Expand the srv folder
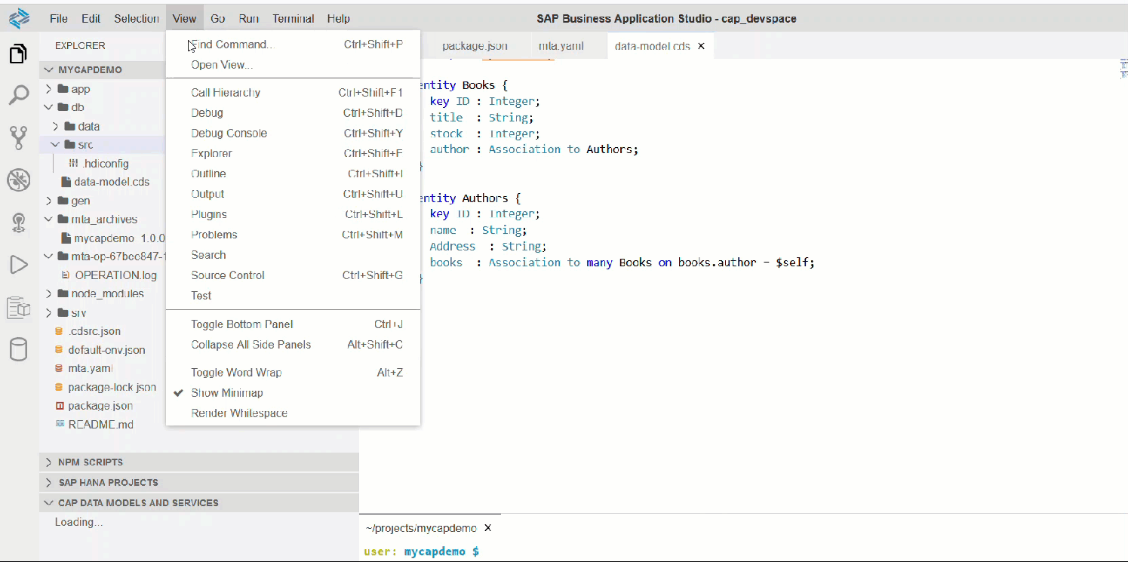Screen dimensions: 1128x562 coord(48,312)
